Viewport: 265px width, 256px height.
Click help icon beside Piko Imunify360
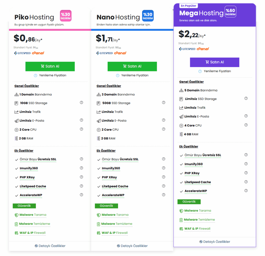pyautogui.click(x=82, y=168)
